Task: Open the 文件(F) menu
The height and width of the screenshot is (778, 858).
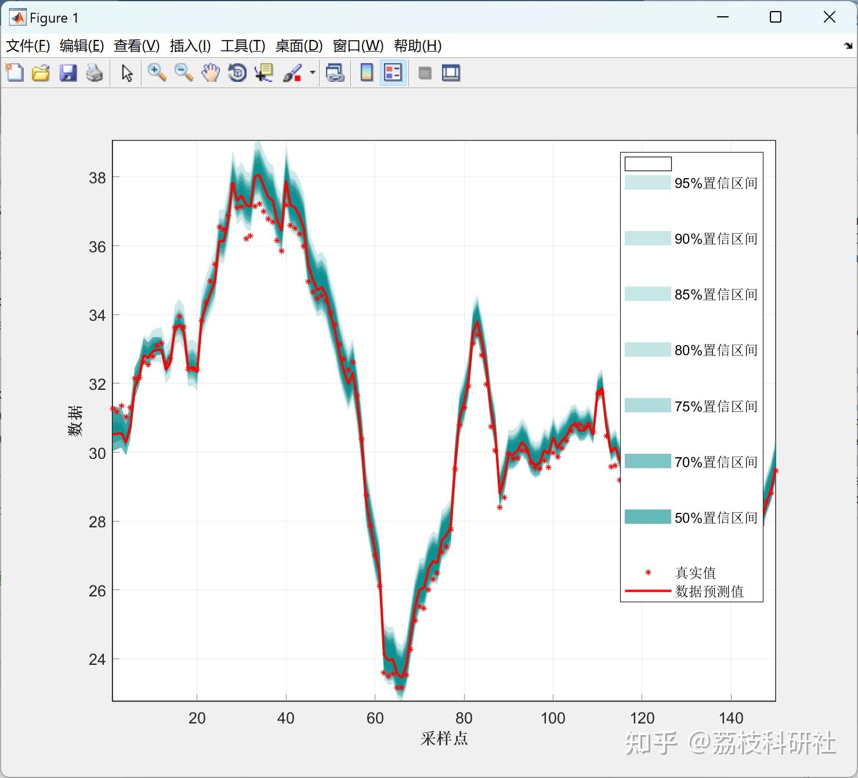Action: point(27,46)
